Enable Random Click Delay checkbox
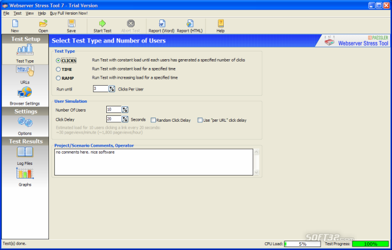The height and width of the screenshot is (250, 392). 153,120
